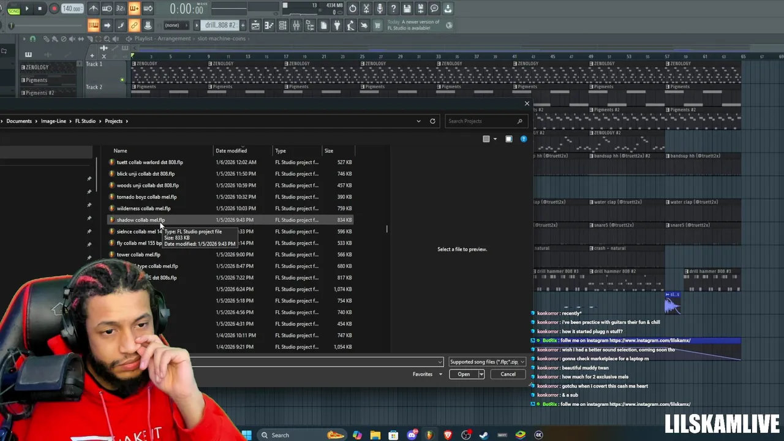The image size is (784, 441).
Task: Open the Channel rack view icon
Action: pos(282,25)
